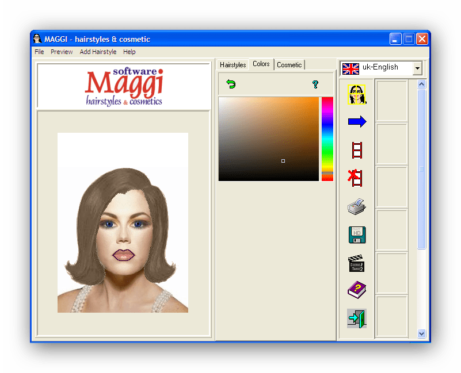Click the clapperboard scene icon
Image resolution: width=461 pixels, height=373 pixels.
[357, 263]
